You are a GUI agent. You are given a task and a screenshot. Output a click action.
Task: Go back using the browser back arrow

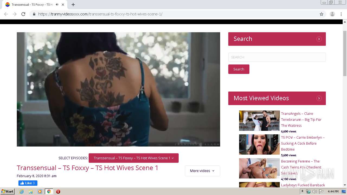tap(6, 14)
